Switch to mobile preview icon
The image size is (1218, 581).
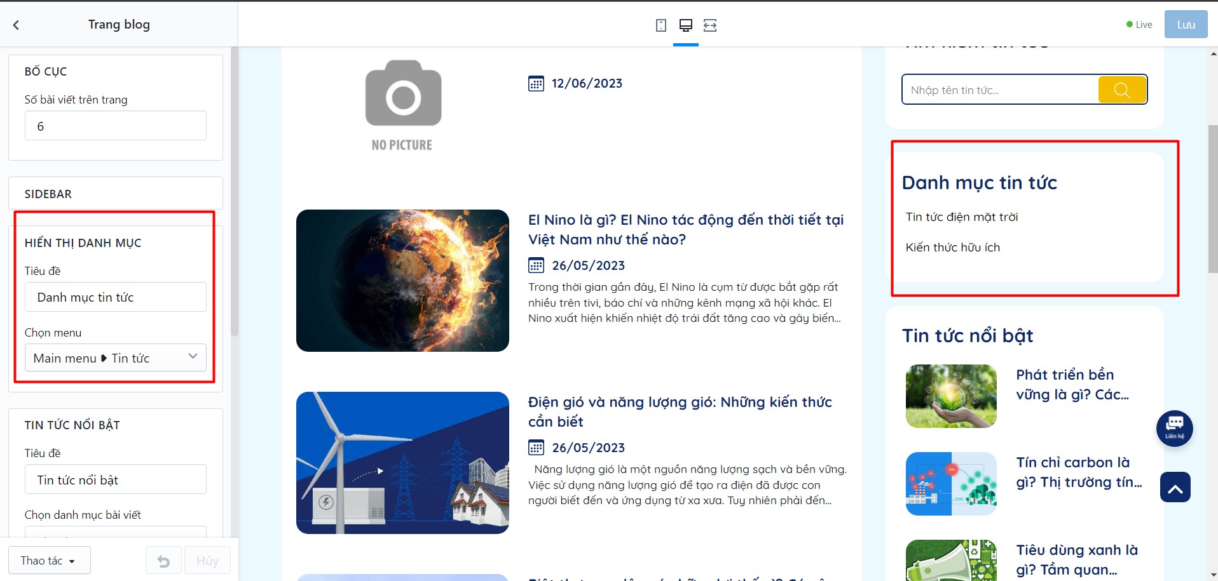point(661,25)
